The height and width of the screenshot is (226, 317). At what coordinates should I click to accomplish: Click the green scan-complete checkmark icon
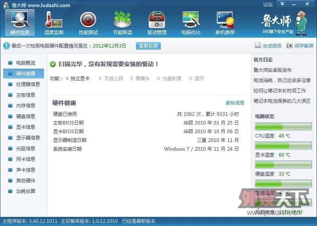pyautogui.click(x=53, y=64)
